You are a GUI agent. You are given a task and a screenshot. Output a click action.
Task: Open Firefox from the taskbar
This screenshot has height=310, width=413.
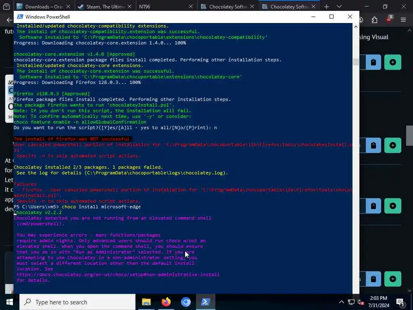coord(166,302)
